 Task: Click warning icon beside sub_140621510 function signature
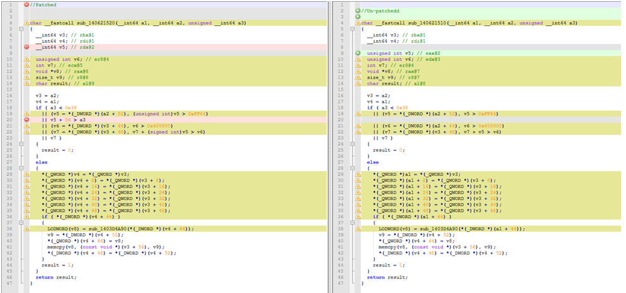[x=357, y=23]
